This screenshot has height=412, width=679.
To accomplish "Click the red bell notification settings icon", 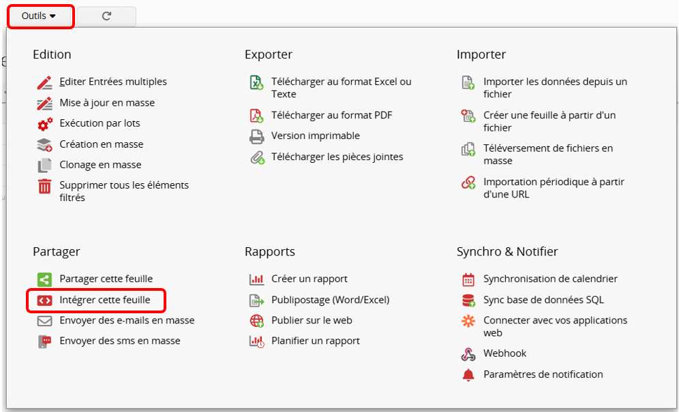I will pos(468,375).
